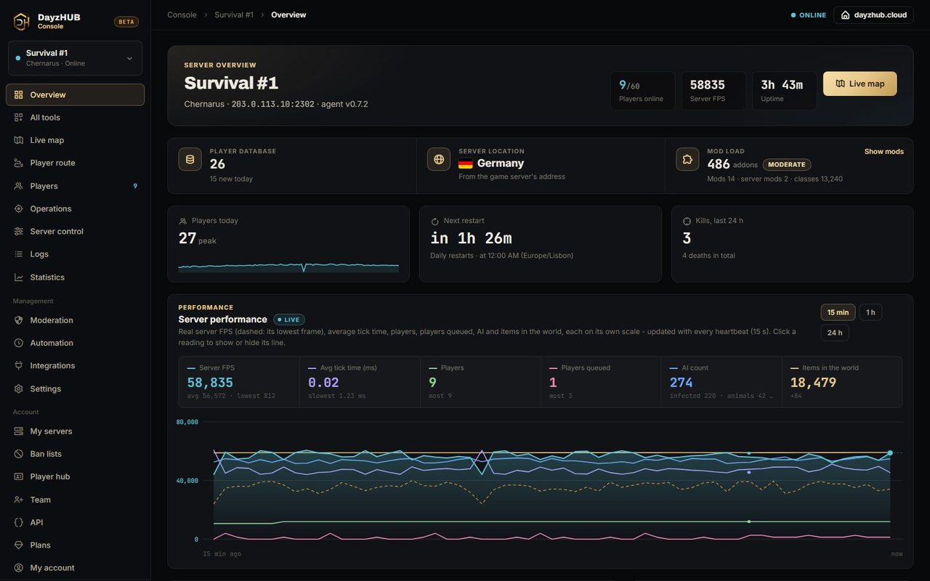Screen dimensions: 930x581
Task: Click the Mod load puzzle icon
Action: (687, 159)
